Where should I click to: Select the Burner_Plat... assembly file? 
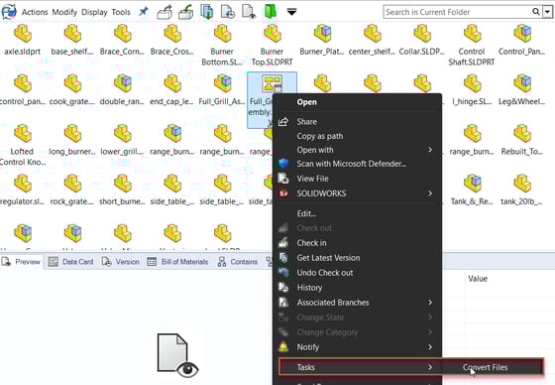tap(322, 40)
